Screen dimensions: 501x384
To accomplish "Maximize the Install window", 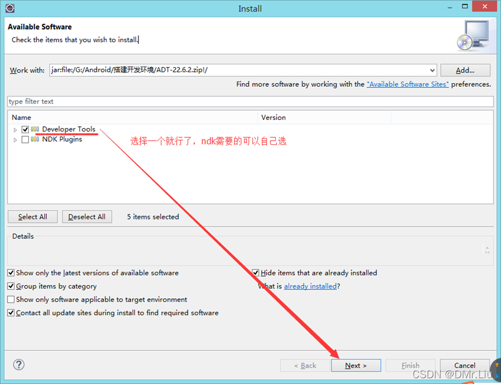I will (x=465, y=7).
